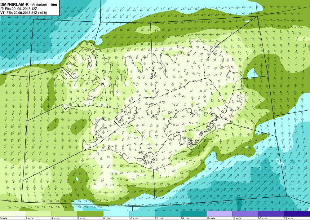Click the dark teal swatch between 14 and 16 m/s

(x=193, y=214)
